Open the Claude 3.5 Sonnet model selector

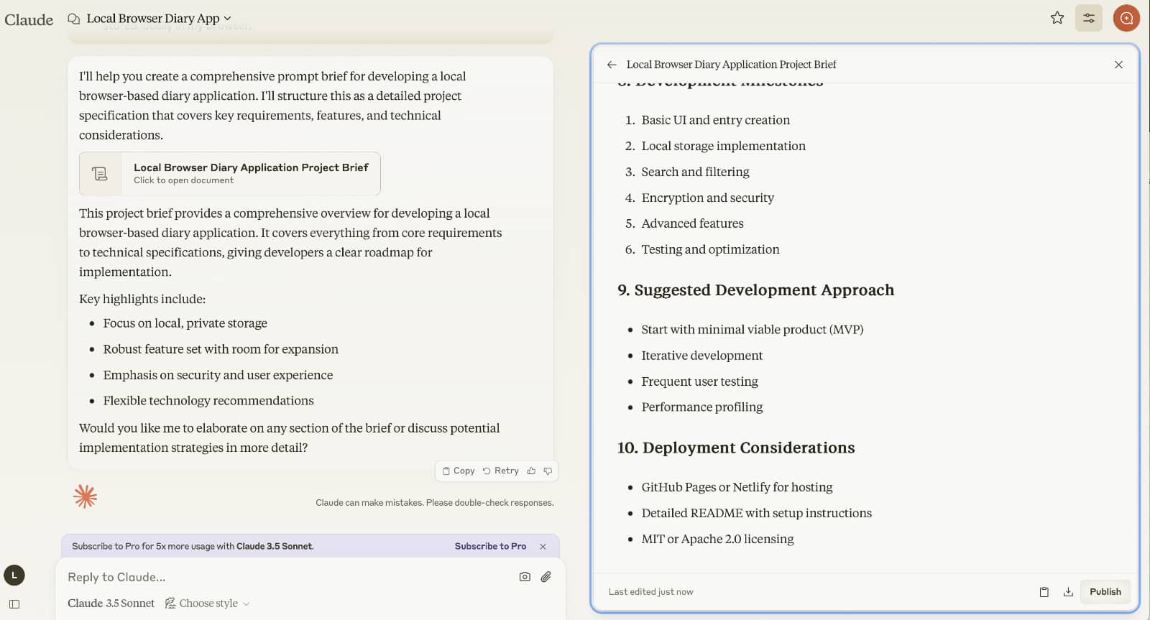111,603
